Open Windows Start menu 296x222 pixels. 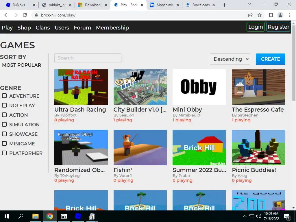[x=7, y=216]
